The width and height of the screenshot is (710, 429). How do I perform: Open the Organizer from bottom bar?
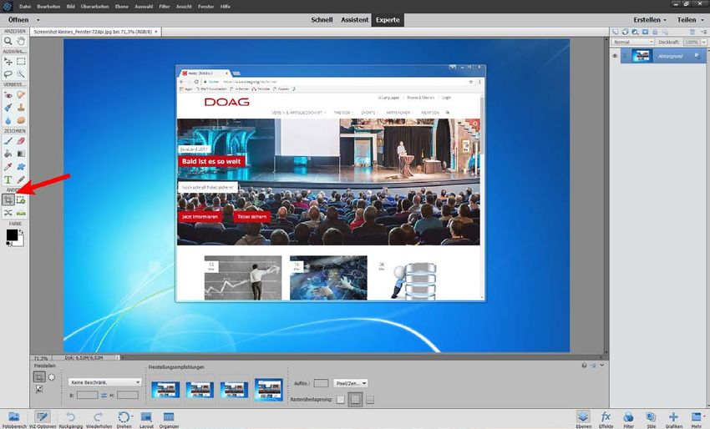click(169, 416)
